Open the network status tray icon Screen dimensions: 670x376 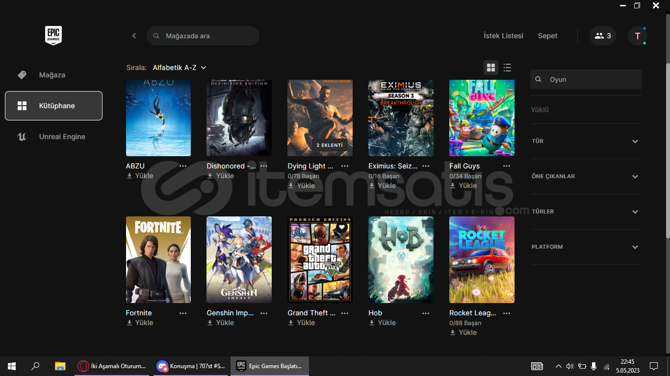point(606,366)
